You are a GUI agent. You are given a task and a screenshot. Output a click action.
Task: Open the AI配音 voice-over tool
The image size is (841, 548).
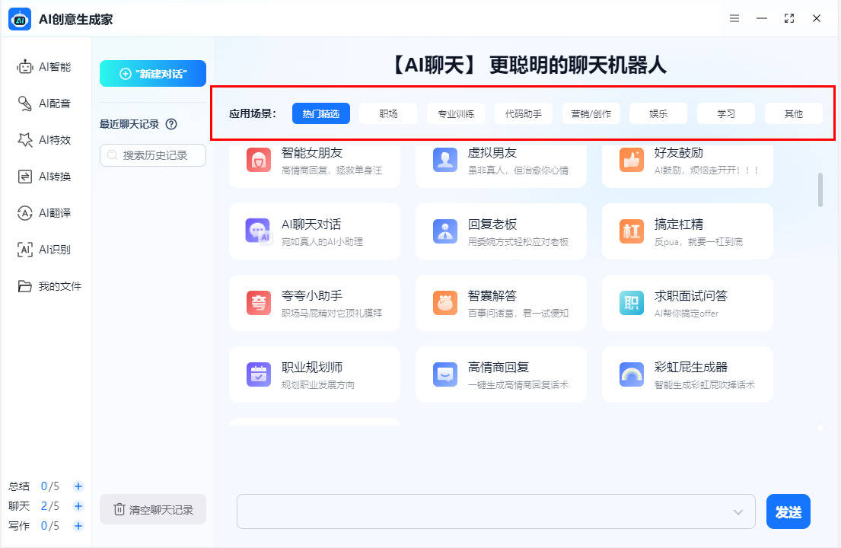[x=44, y=104]
